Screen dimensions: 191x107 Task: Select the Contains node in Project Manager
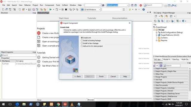[x=164, y=38]
